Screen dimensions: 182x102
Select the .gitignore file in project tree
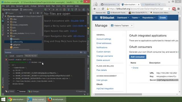[x=15, y=45]
